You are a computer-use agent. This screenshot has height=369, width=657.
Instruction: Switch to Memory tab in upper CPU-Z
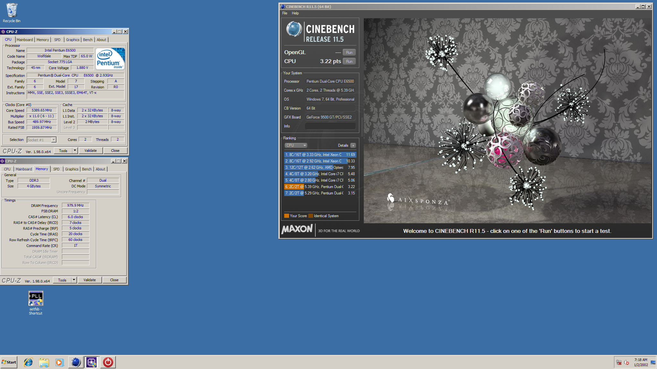click(x=43, y=40)
